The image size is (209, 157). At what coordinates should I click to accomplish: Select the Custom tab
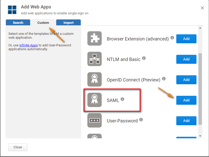click(x=43, y=23)
